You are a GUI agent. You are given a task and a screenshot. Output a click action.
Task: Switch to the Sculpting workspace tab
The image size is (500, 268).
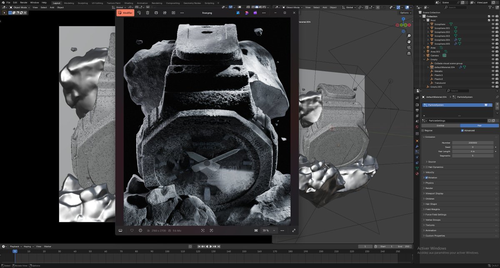pos(83,3)
